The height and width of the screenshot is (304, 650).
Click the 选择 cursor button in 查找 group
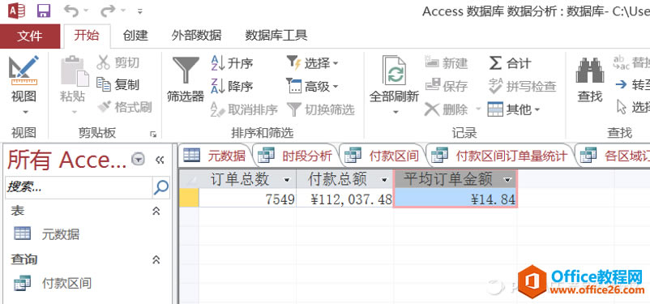click(633, 107)
